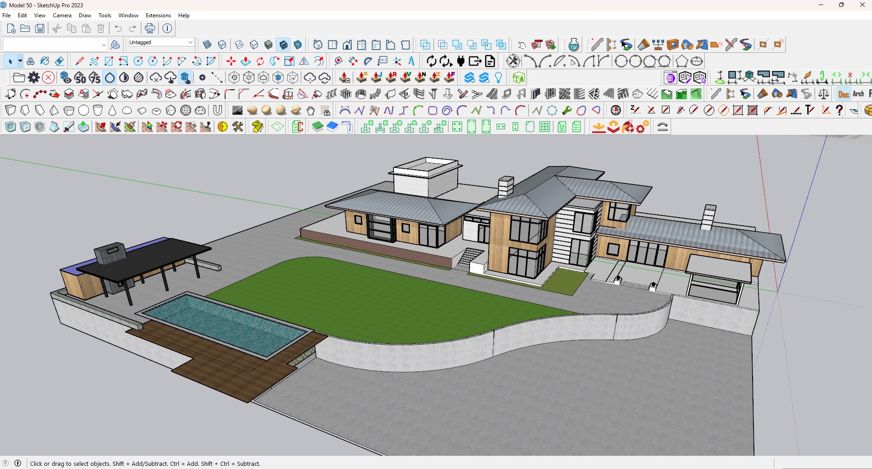Screen dimensions: 872x469
Task: Open the File menu
Action: [6, 15]
